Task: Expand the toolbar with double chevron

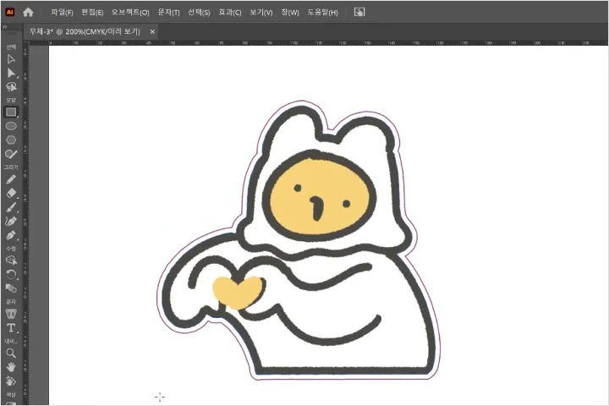Action: pos(4,27)
